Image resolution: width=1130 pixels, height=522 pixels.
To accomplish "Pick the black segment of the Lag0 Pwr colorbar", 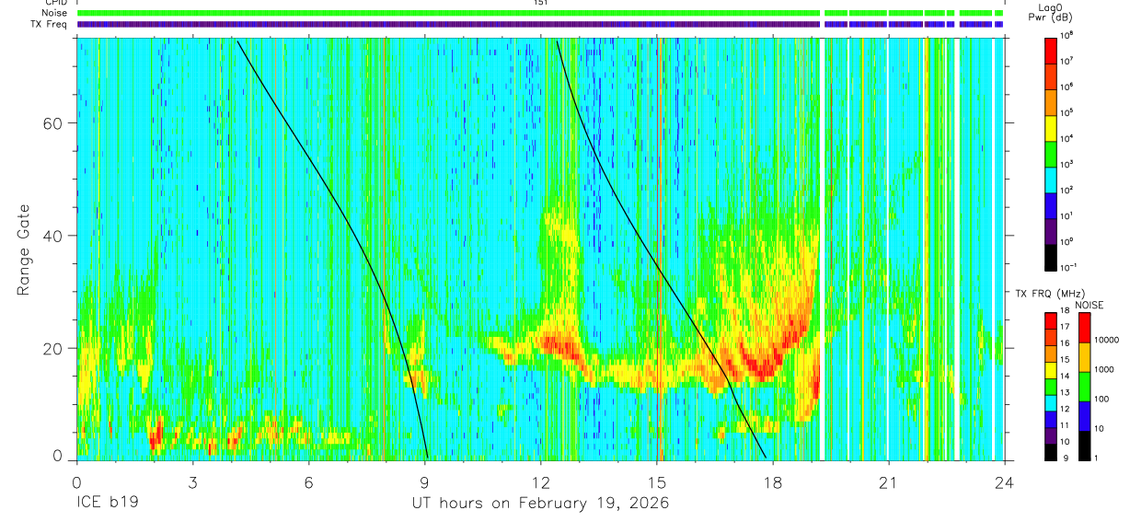I will click(x=1050, y=258).
